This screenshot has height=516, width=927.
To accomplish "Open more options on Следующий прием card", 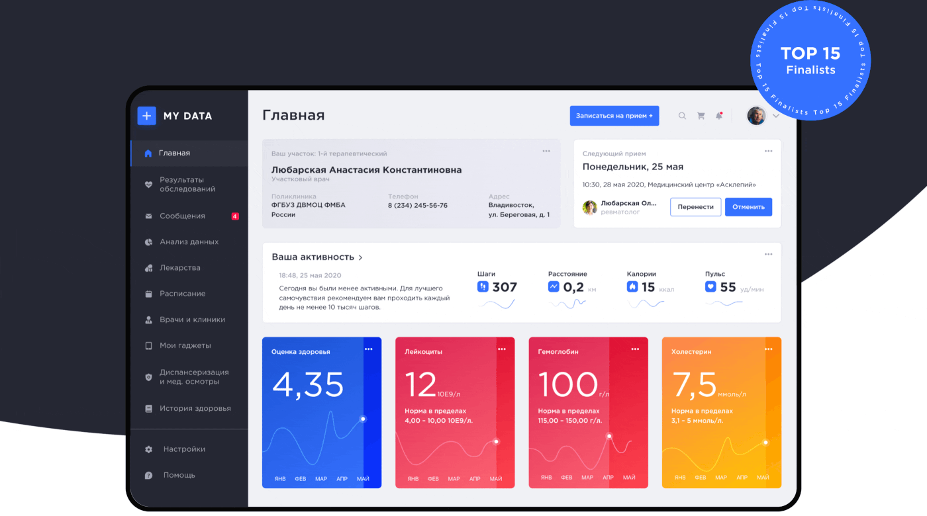I will (x=768, y=151).
